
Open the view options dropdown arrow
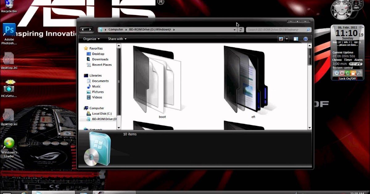(287, 39)
